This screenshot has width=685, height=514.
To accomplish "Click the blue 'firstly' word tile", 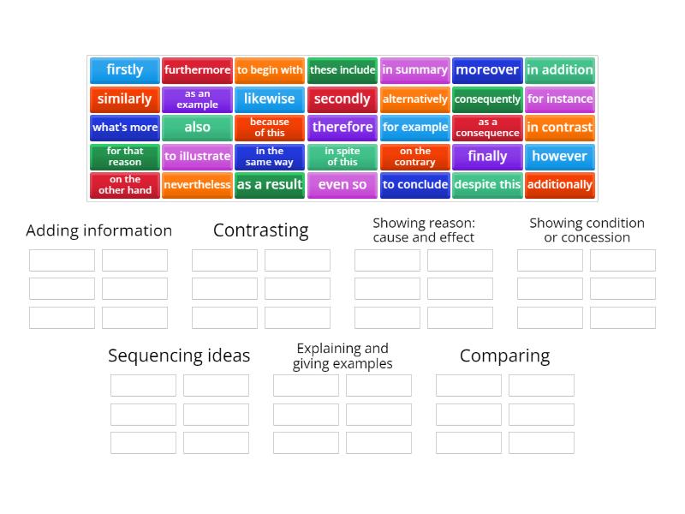I will click(124, 70).
